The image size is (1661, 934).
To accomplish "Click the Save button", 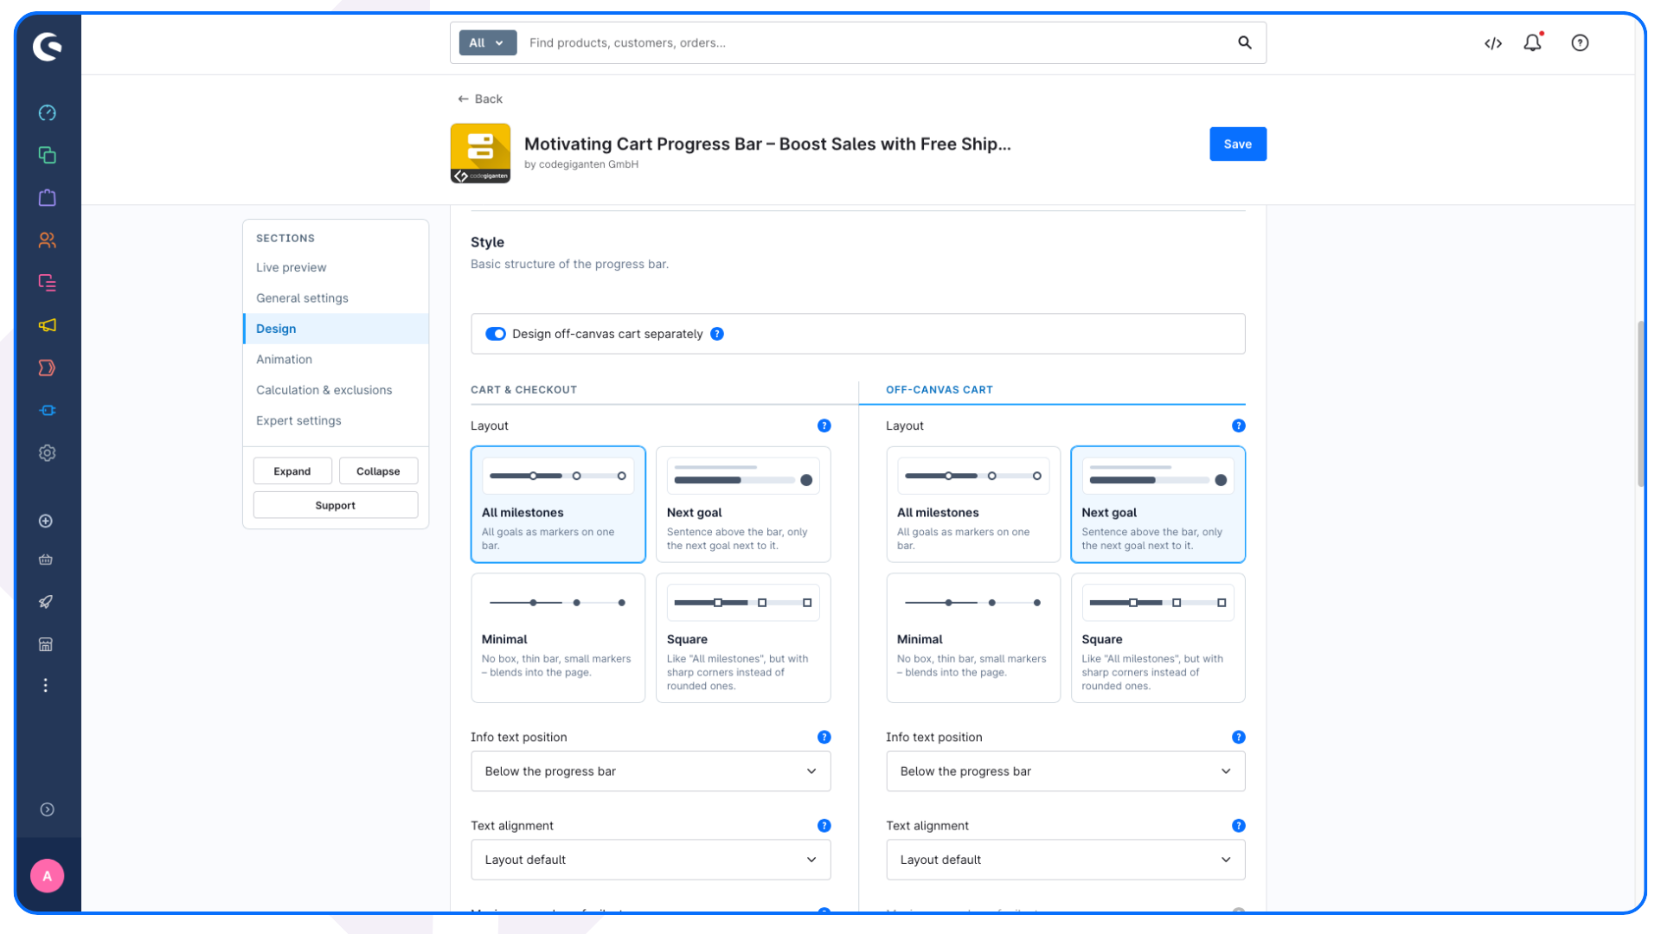I will [1237, 144].
